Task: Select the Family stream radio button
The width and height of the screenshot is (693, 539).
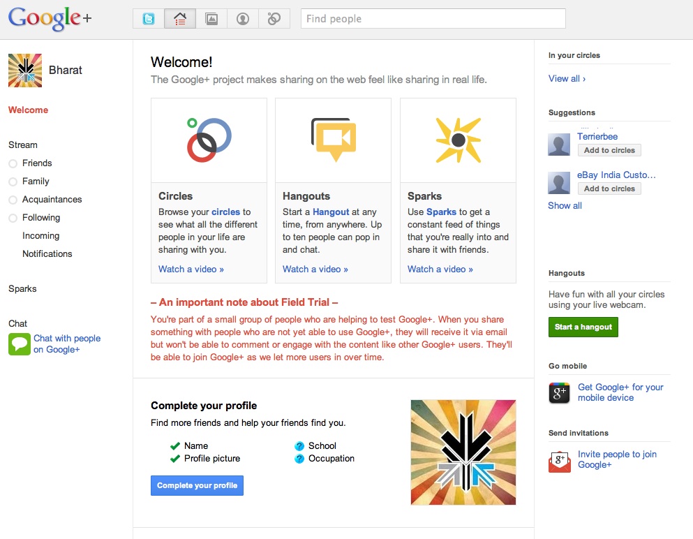Action: 13,182
